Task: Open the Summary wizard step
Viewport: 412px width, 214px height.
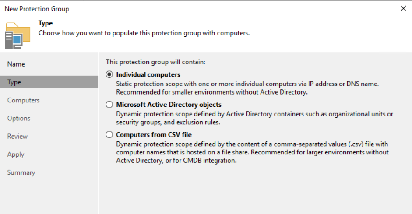Action: click(21, 172)
